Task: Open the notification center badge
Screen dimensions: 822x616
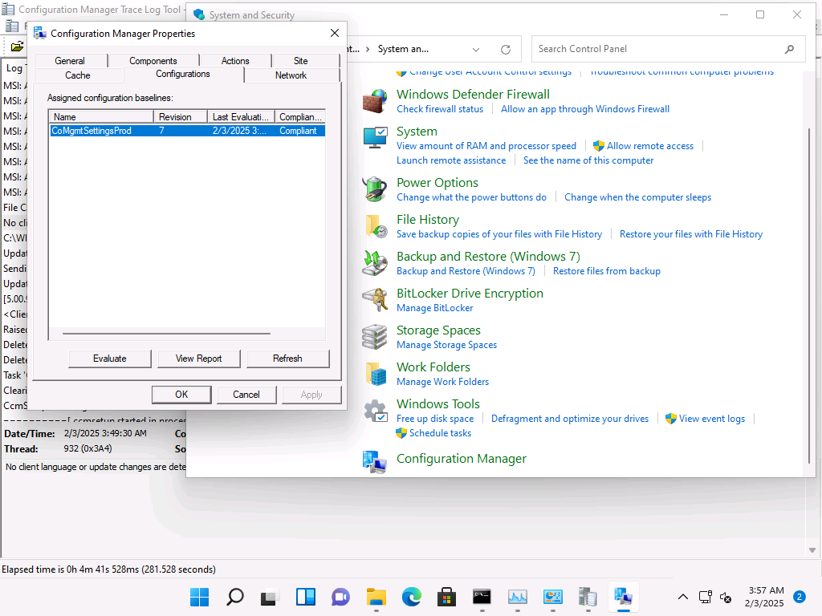Action: click(x=799, y=597)
